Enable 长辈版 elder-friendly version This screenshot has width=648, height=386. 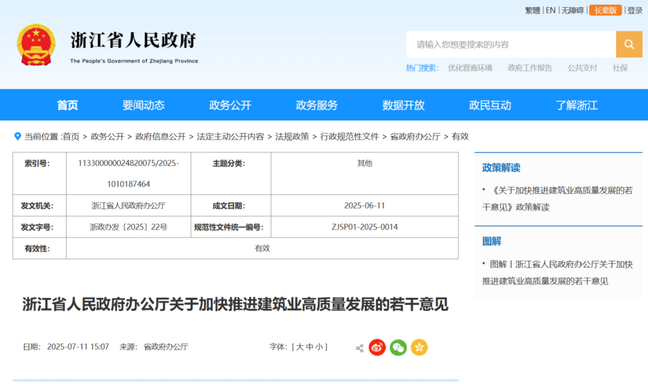pyautogui.click(x=605, y=10)
